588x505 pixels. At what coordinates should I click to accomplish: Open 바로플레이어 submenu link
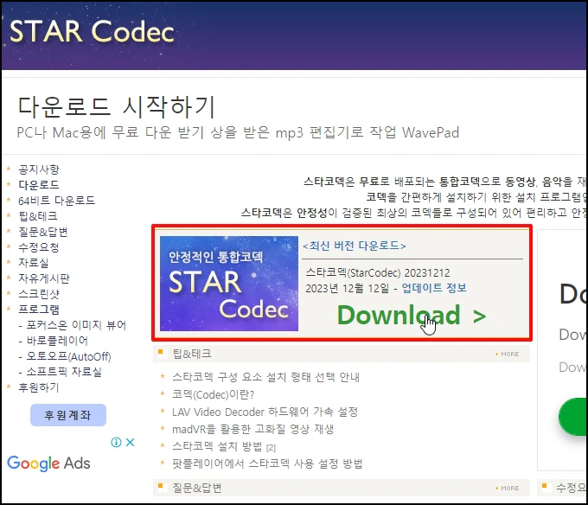57,341
